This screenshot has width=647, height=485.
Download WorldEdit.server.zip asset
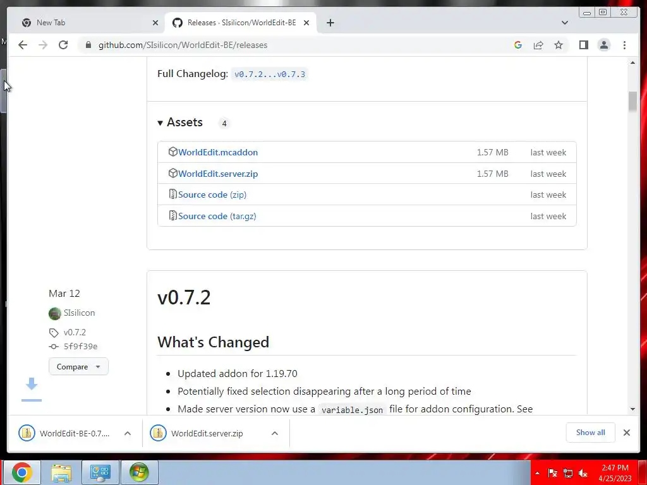coord(218,174)
